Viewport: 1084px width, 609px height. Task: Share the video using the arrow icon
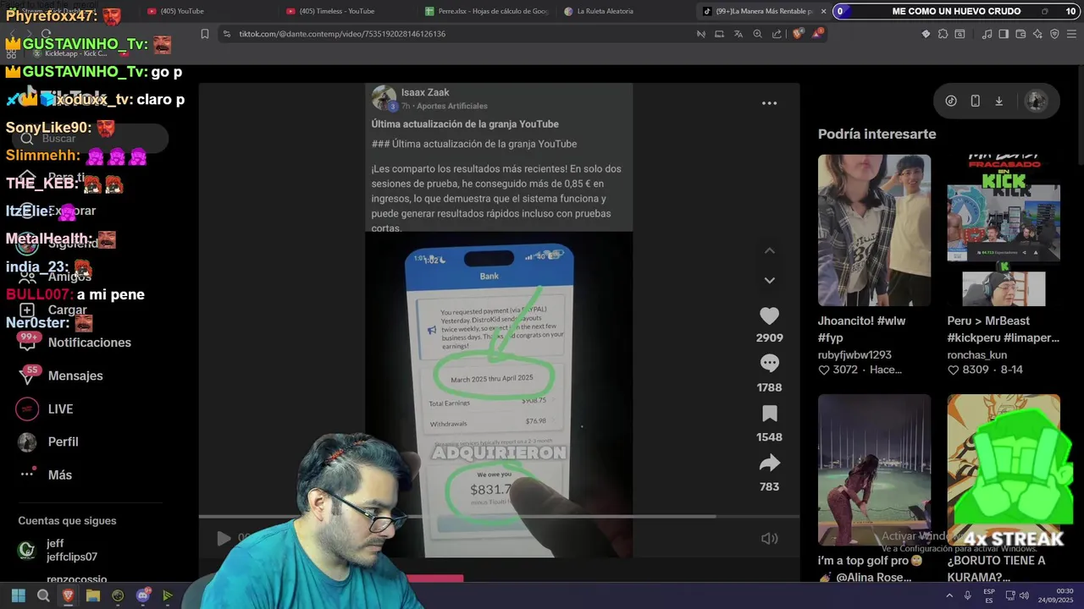769,463
